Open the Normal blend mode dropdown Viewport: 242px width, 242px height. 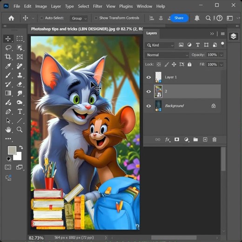click(167, 55)
